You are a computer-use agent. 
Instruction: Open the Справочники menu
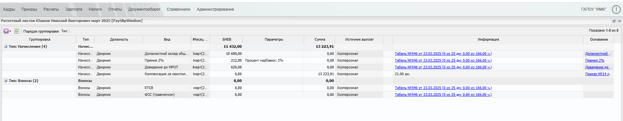[x=178, y=9]
